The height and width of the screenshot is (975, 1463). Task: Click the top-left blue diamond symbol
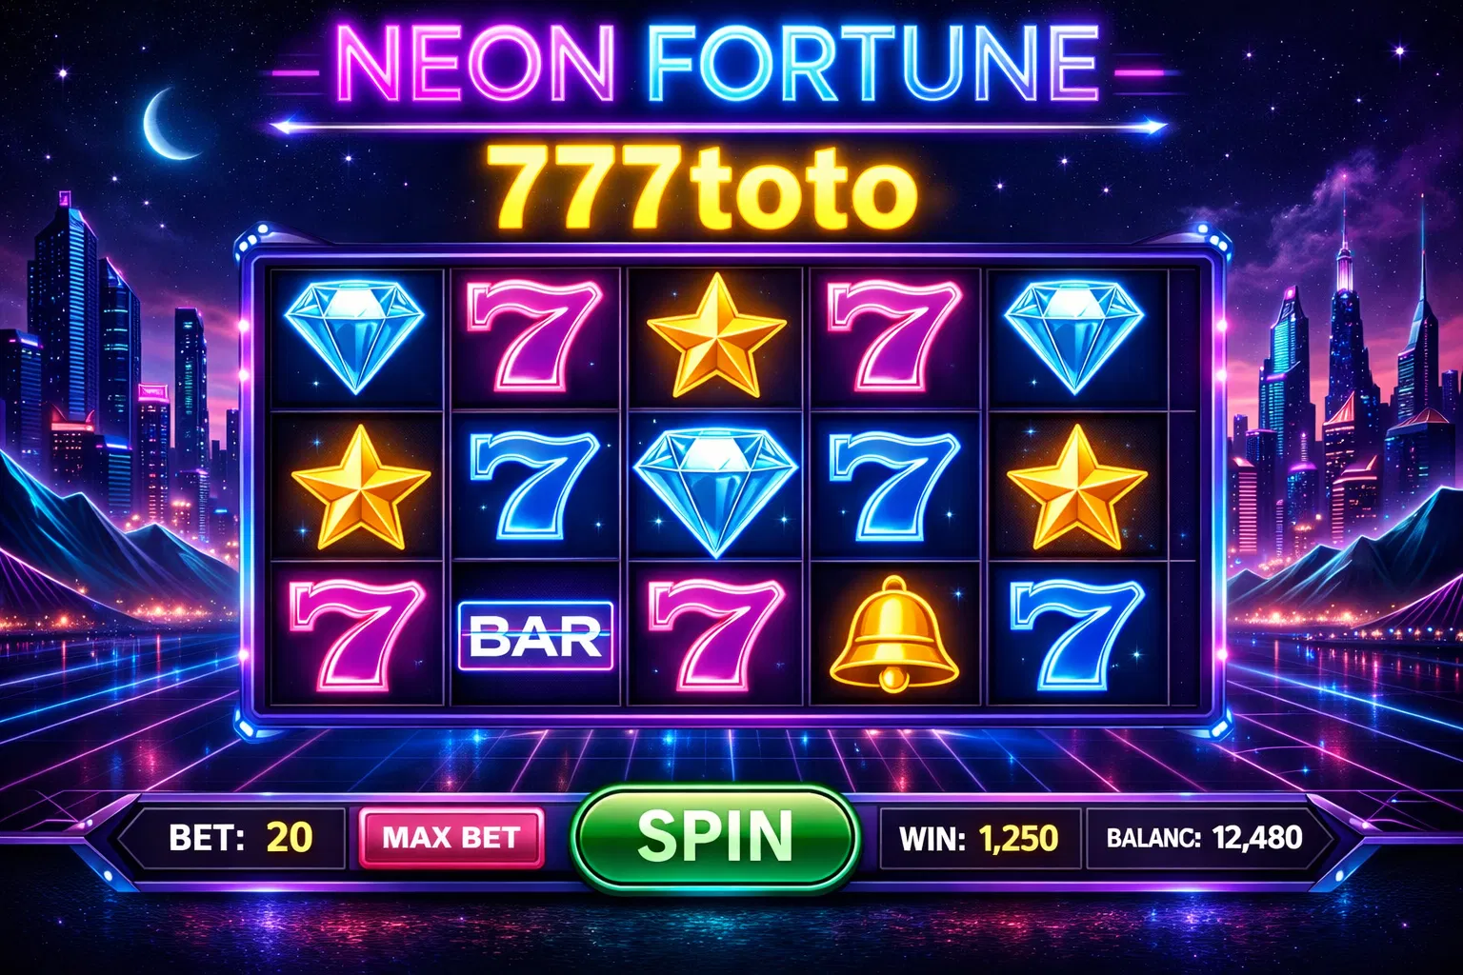[x=355, y=335]
